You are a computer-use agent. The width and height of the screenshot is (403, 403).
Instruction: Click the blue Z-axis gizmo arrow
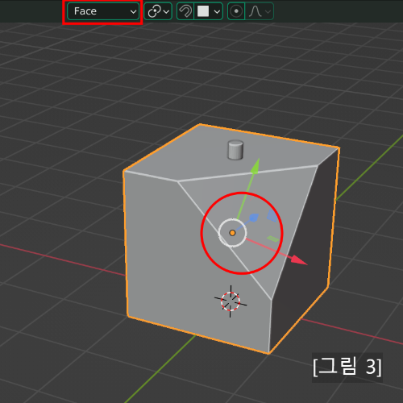pos(254,217)
